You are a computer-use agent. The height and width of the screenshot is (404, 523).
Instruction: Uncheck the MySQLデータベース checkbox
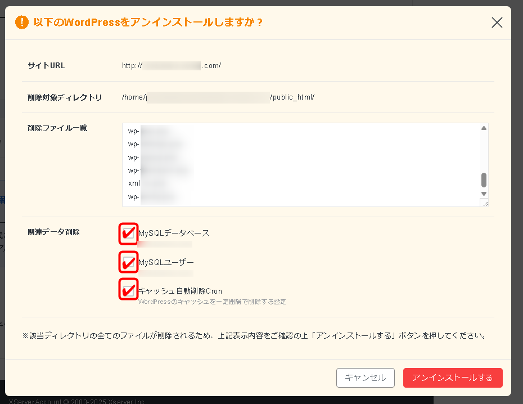tap(128, 234)
